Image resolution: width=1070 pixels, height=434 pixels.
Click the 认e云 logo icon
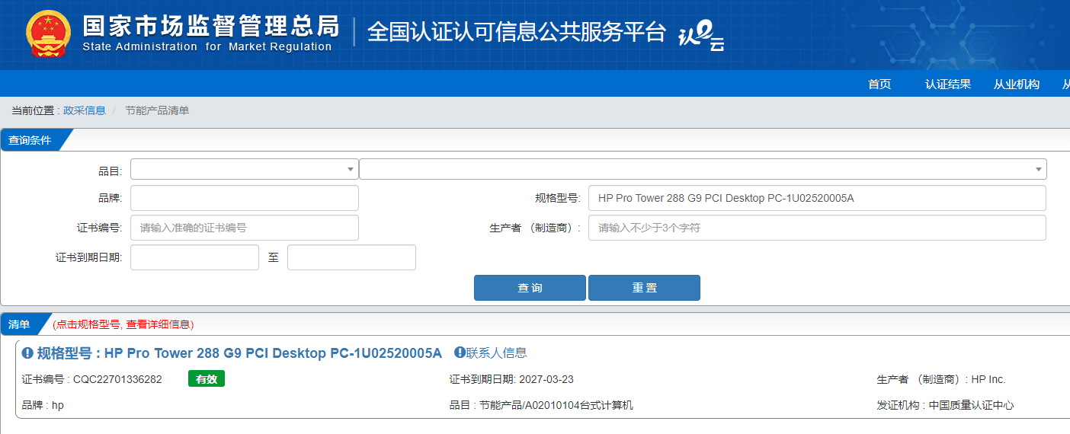tap(701, 35)
